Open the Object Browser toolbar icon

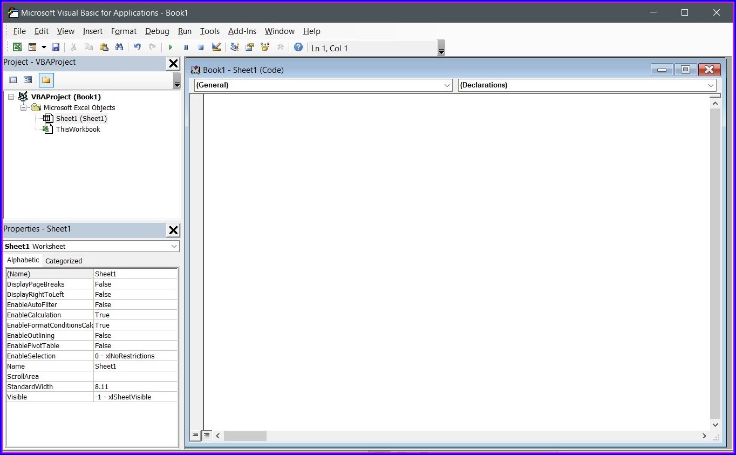pyautogui.click(x=265, y=47)
